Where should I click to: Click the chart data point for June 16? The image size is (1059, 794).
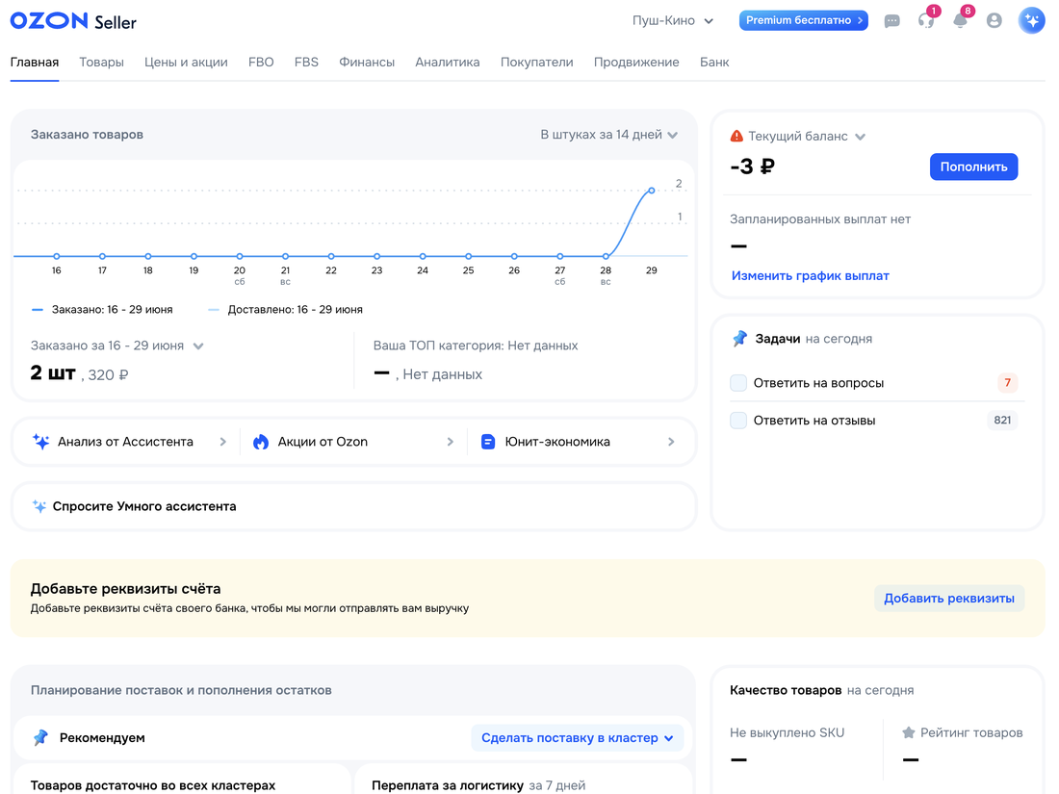coord(57,256)
